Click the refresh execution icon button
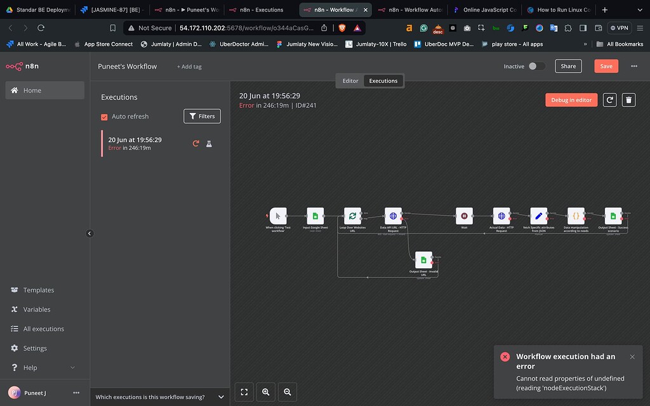 (609, 100)
